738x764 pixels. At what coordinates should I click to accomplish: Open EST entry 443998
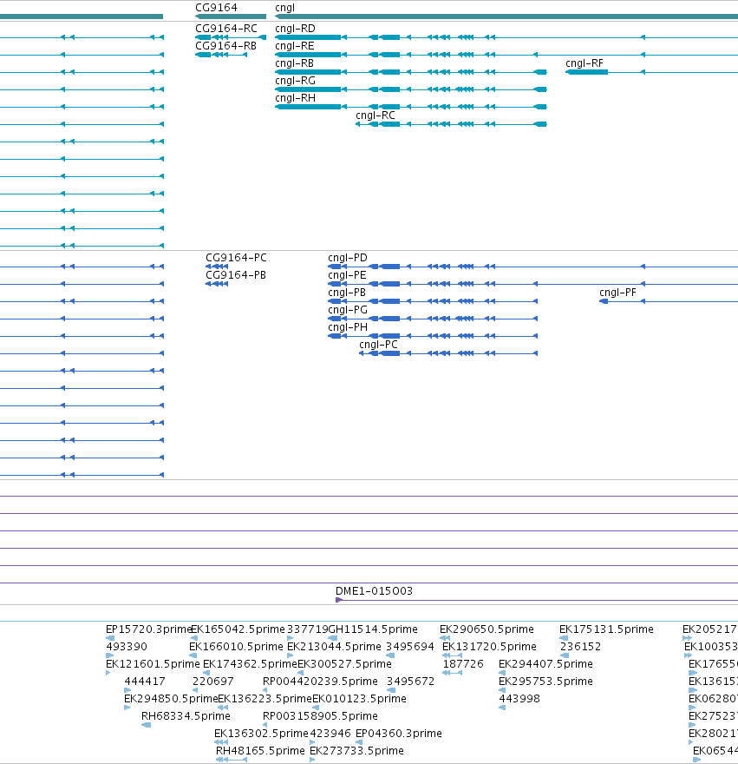pos(519,698)
